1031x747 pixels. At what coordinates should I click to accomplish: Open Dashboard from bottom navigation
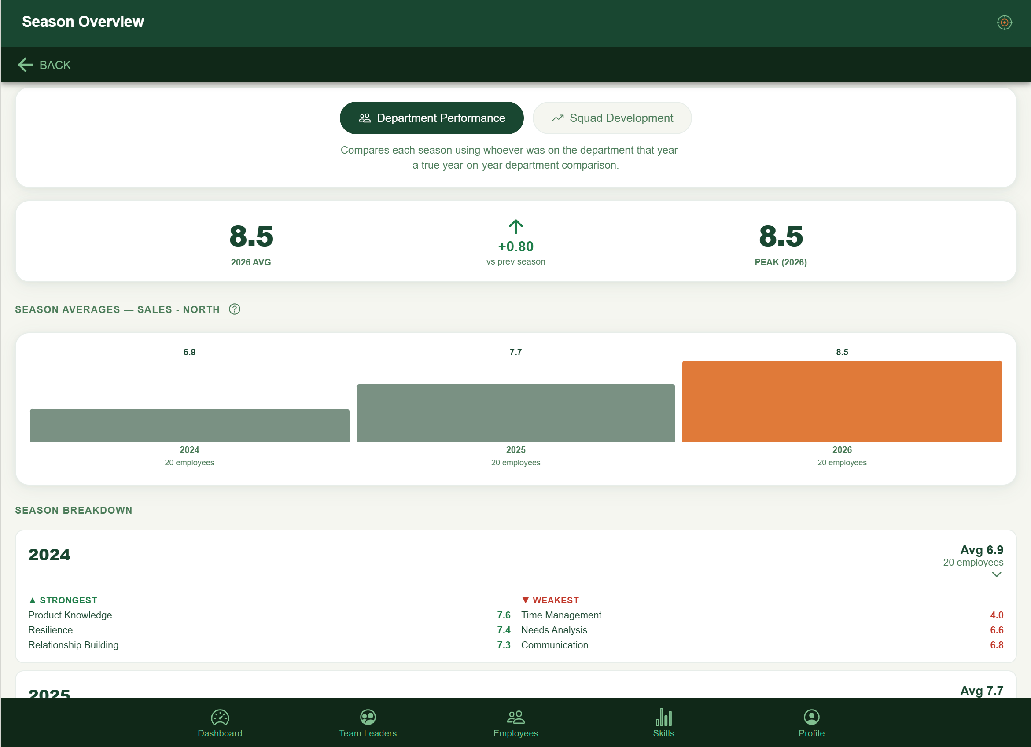[x=220, y=723]
